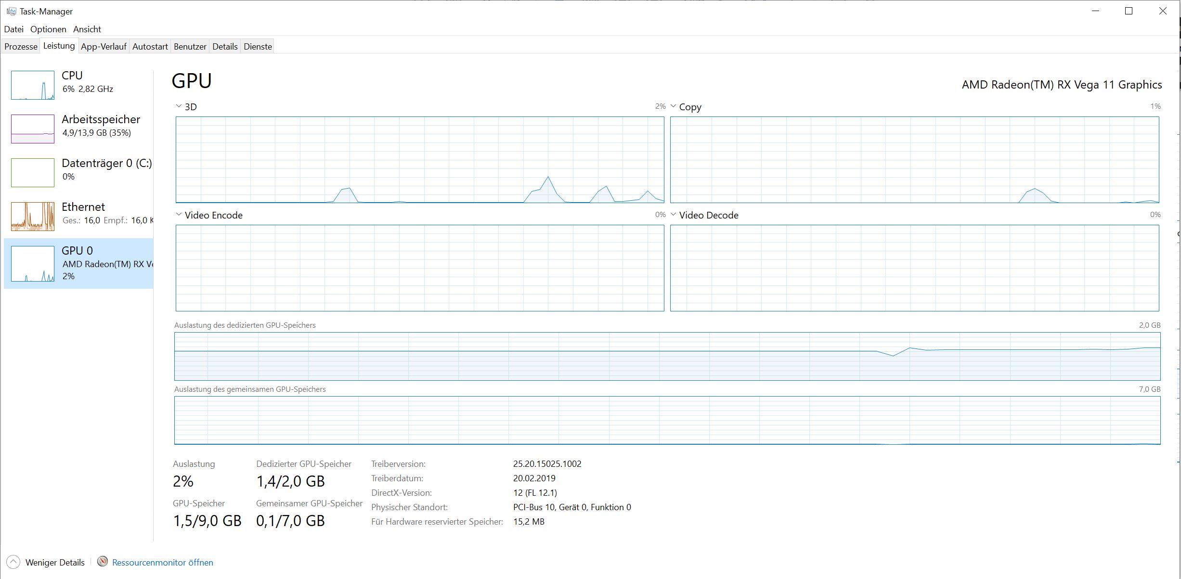1181x579 pixels.
Task: Click the Weniger Details button
Action: (x=55, y=562)
